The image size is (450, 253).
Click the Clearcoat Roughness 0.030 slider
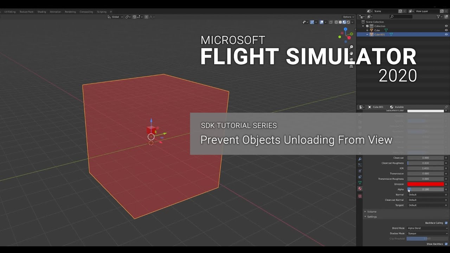pos(425,163)
